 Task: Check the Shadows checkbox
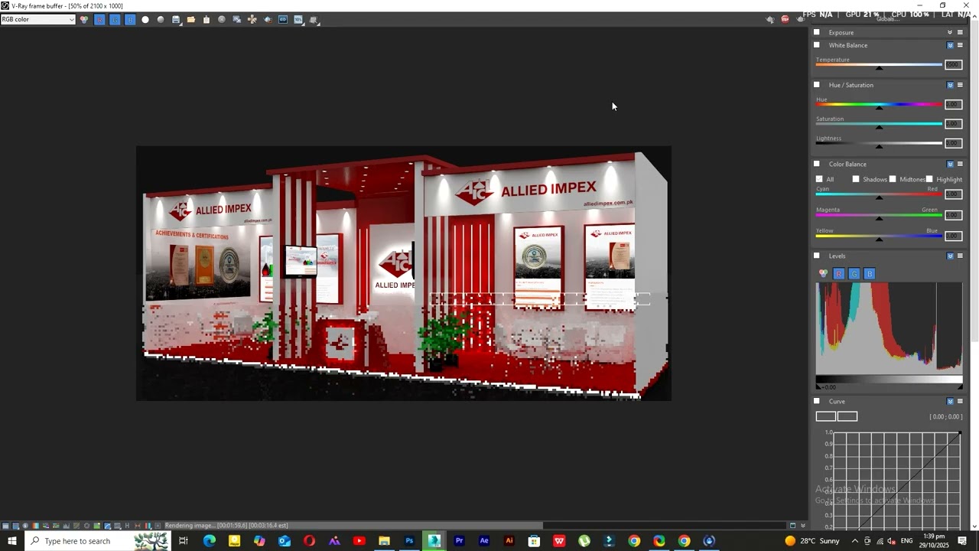pyautogui.click(x=856, y=179)
